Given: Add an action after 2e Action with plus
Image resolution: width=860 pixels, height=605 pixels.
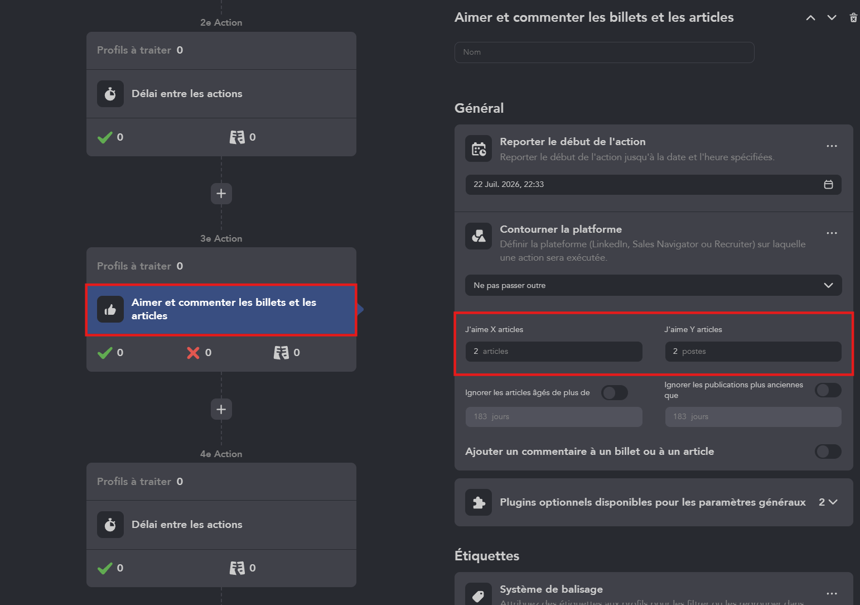Looking at the screenshot, I should 221,194.
